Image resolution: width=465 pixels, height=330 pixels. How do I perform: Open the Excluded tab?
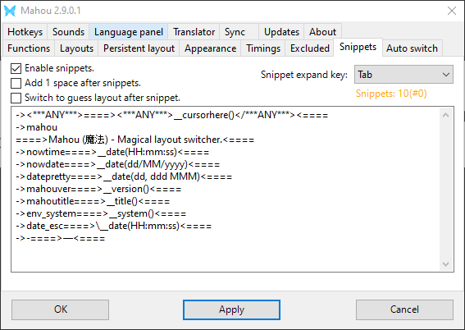310,48
